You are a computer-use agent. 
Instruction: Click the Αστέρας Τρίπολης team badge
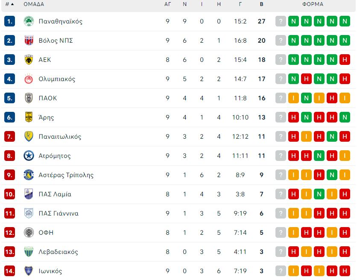[x=29, y=175]
